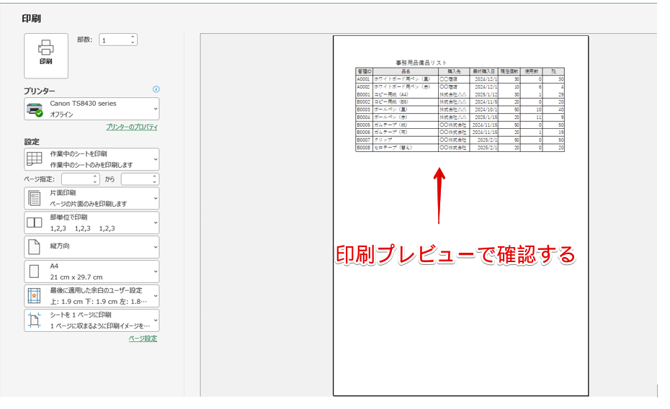This screenshot has height=409, width=670.
Task: Click the Canon printer status icon
Action: [x=35, y=109]
